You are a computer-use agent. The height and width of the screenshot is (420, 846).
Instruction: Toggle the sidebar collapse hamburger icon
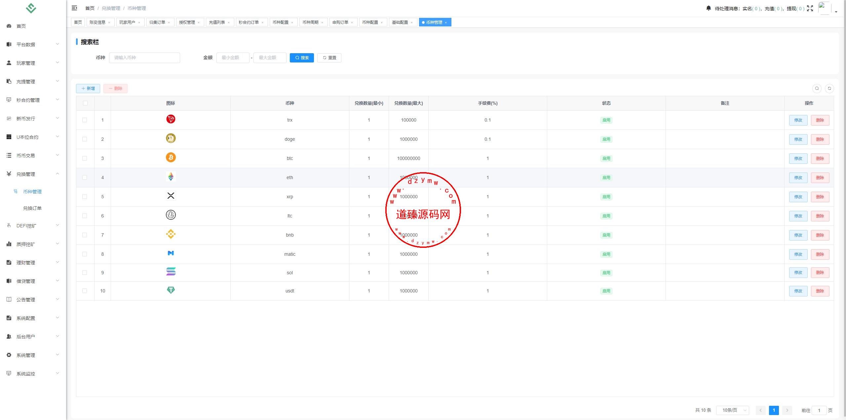click(x=74, y=8)
